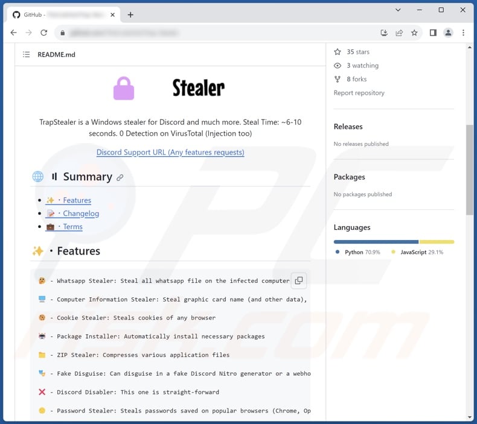This screenshot has height=424, width=477.
Task: Click the eye icon next to 3 watching
Action: pos(338,66)
